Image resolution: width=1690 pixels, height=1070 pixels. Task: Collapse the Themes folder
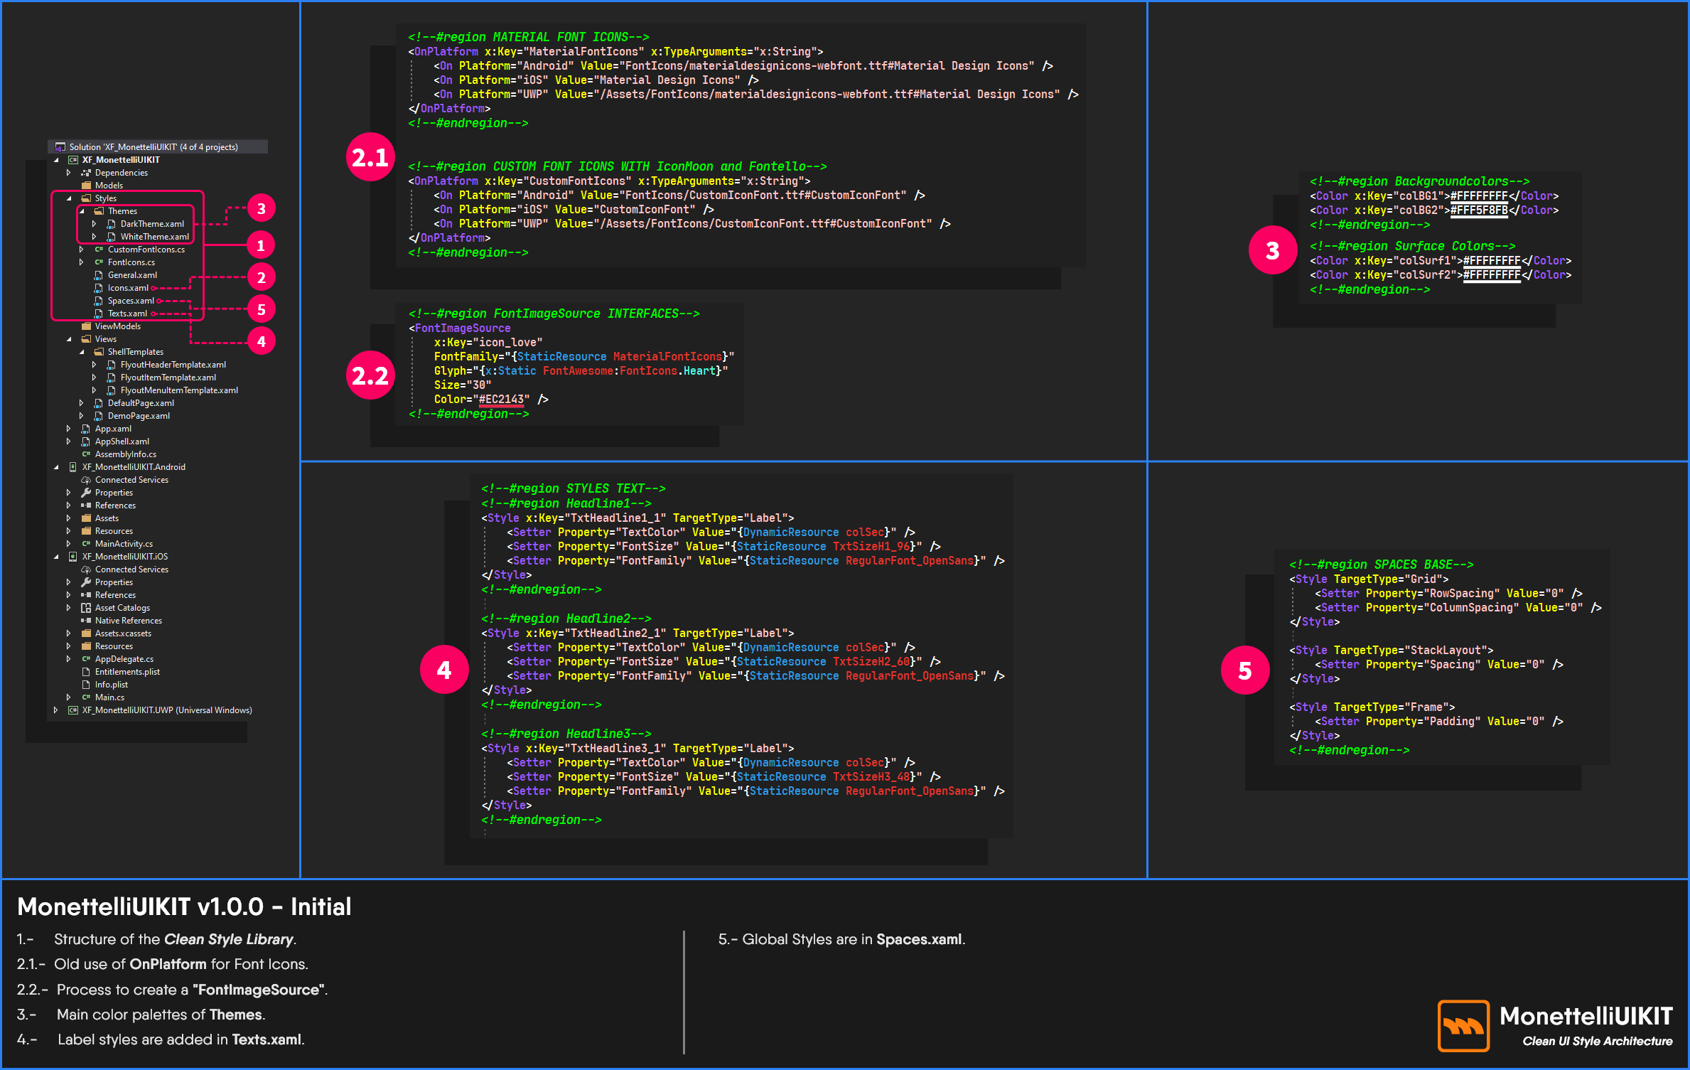pyautogui.click(x=82, y=211)
